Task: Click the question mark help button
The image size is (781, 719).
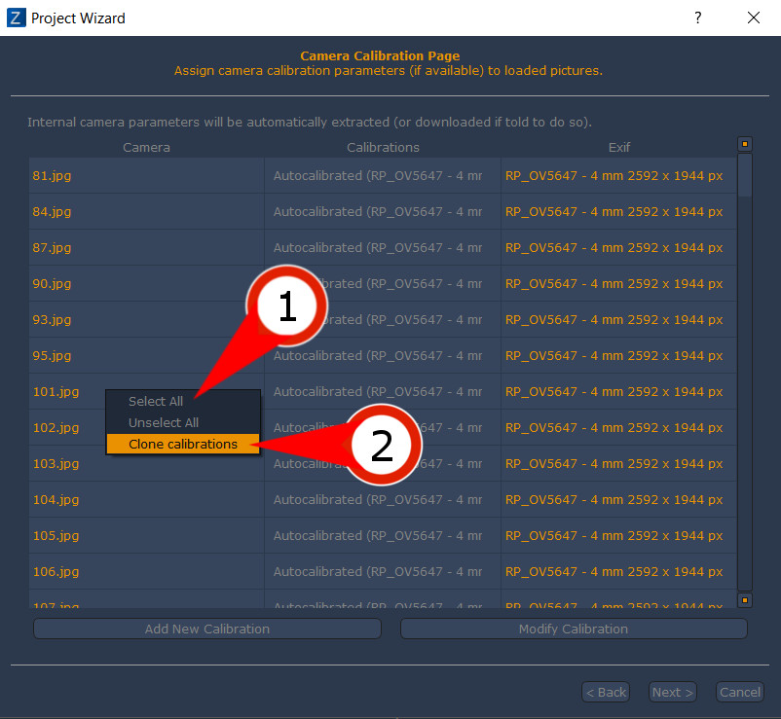Action: tap(698, 18)
